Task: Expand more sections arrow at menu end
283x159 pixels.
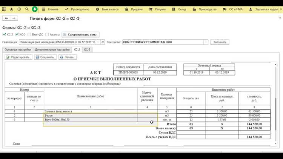Action: tap(281, 9)
